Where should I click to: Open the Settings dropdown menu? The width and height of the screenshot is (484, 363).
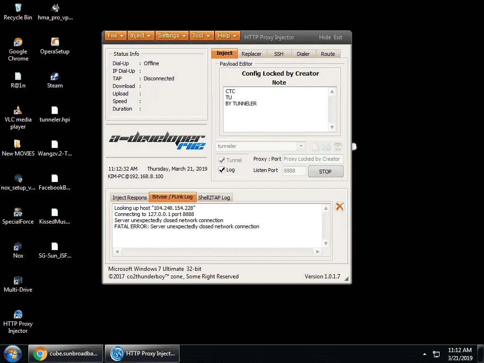click(x=172, y=35)
